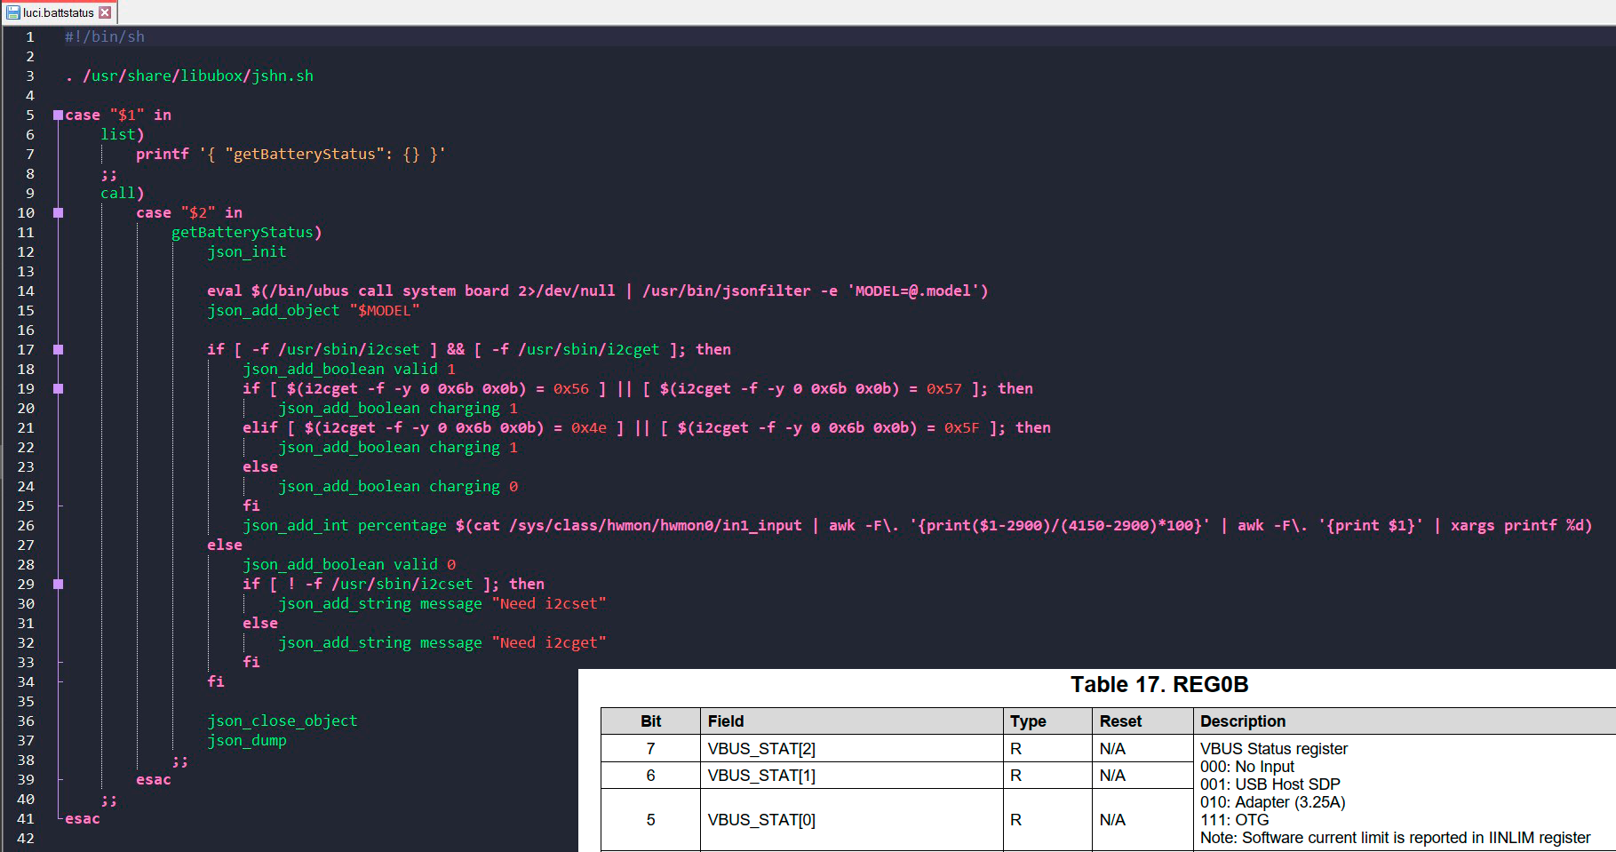Click 'esac' on line 41
This screenshot has width=1616, height=852.
83,818
